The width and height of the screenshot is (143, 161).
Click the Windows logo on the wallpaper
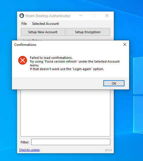click(138, 96)
